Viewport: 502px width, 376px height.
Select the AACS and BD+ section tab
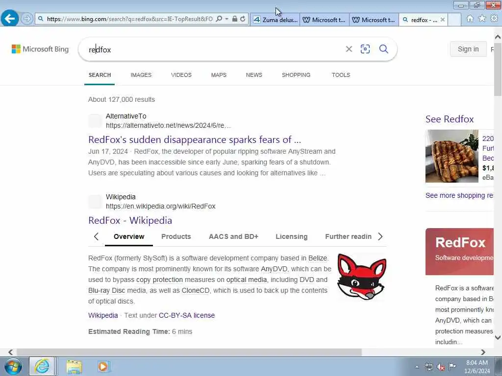pyautogui.click(x=233, y=236)
